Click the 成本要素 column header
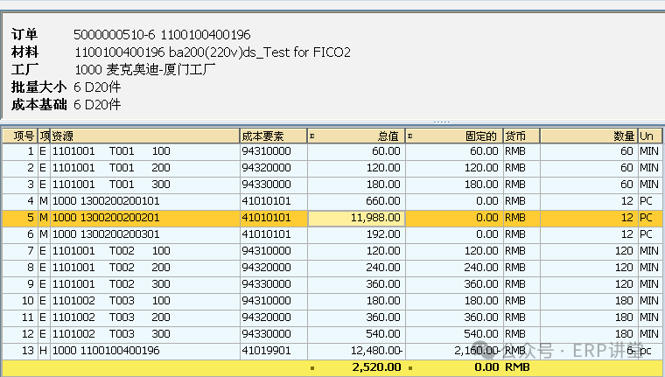 point(274,136)
